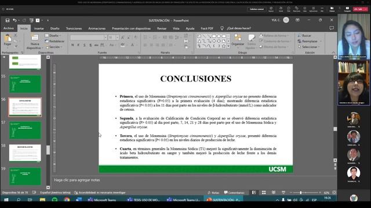
Task: Select the oval shape in shapes gallery
Action: (219, 36)
